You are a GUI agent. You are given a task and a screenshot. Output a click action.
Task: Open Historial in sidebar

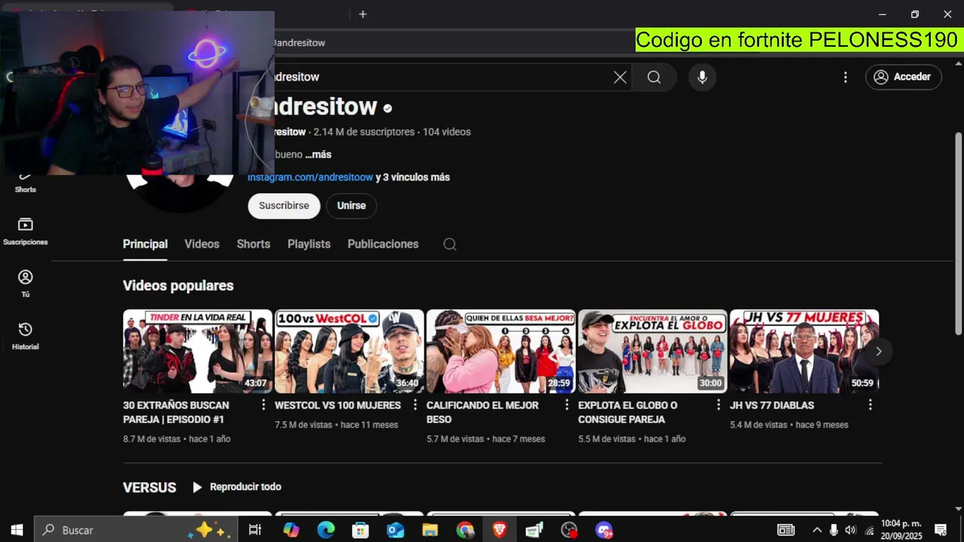26,336
